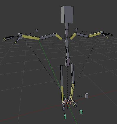Select the thumb bone on the left hand
117x124 pixels.
pyautogui.click(x=17, y=40)
